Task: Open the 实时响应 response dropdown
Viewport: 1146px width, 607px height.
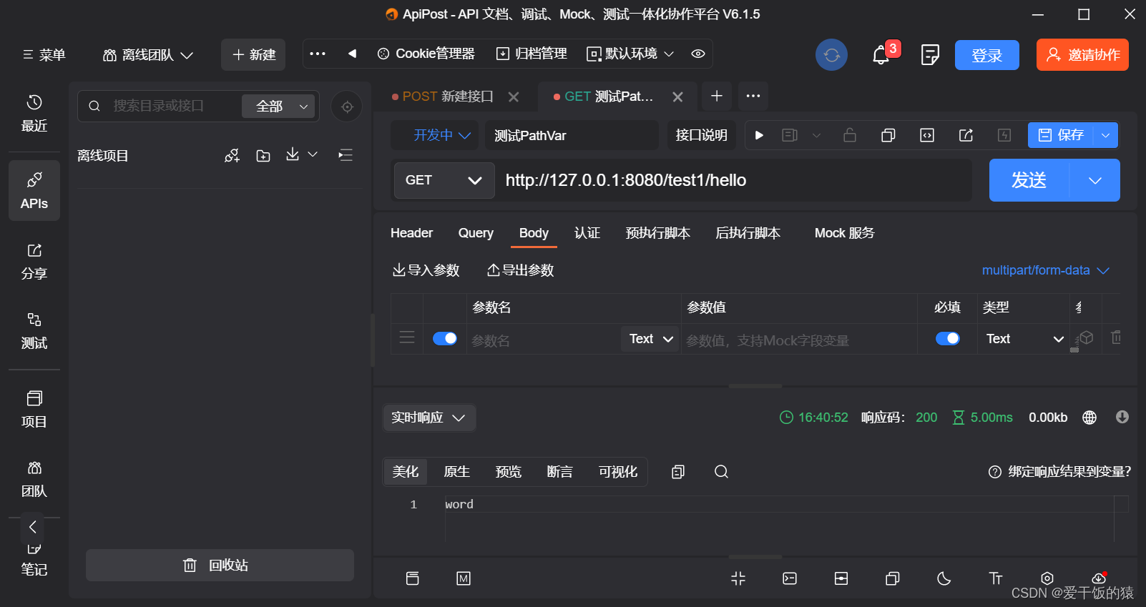Action: pyautogui.click(x=428, y=418)
